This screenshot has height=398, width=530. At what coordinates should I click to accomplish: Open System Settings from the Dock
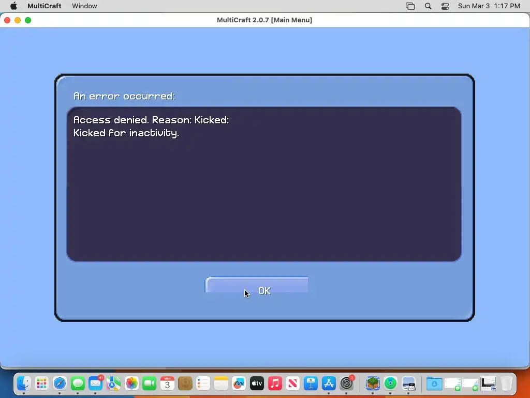[346, 383]
